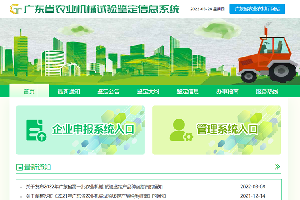300x200 pixels.
Task: Open 鉴定大纲 navigation item
Action: [148, 91]
